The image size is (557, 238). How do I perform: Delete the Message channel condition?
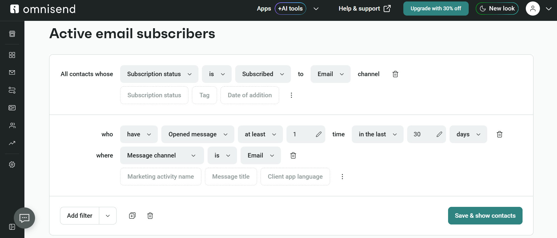tap(293, 155)
